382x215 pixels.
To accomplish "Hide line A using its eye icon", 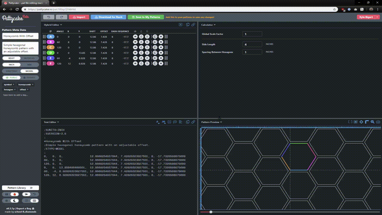I will pyautogui.click(x=135, y=37).
